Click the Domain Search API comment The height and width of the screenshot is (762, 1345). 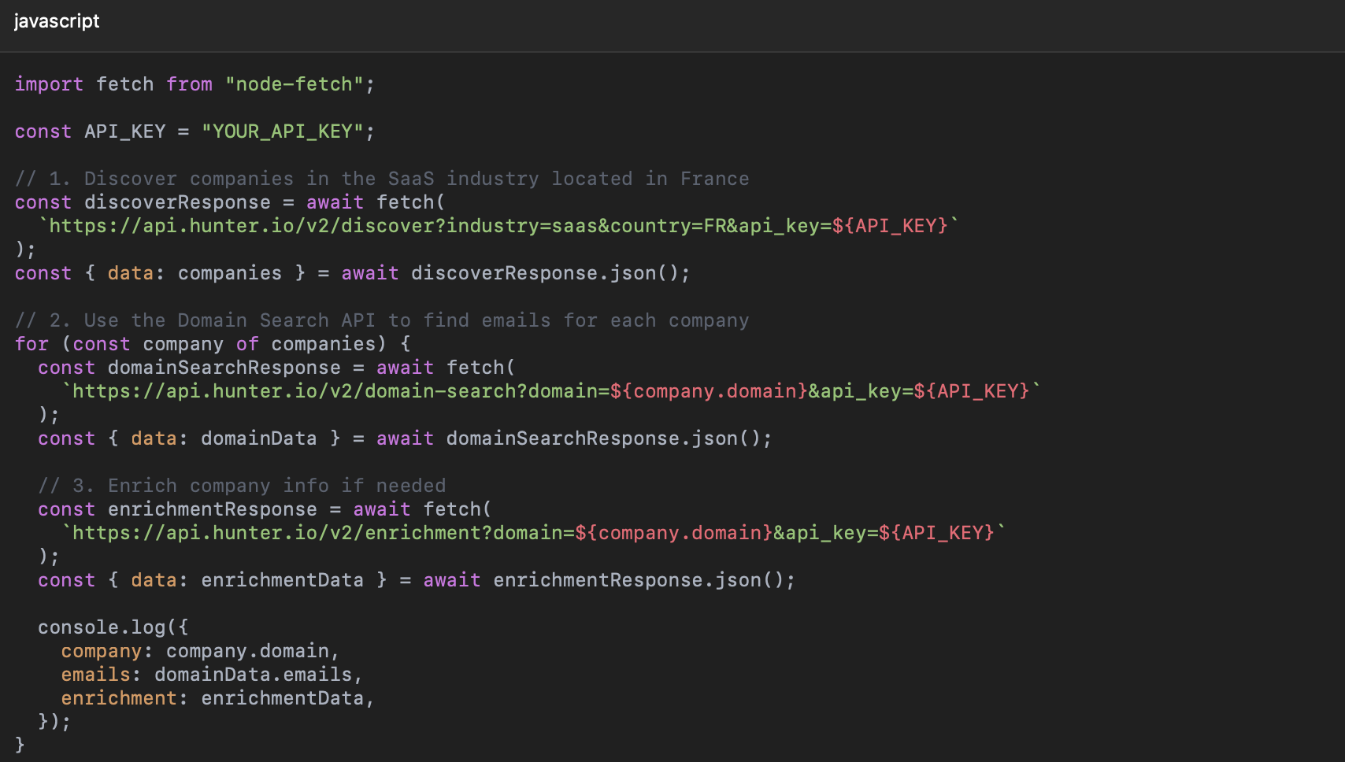(x=381, y=320)
